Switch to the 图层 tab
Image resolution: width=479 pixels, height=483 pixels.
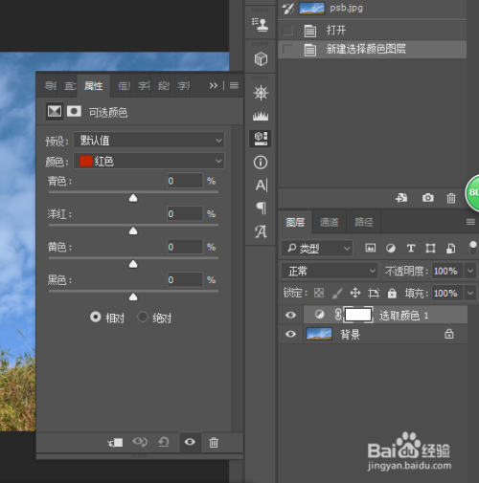(x=295, y=222)
